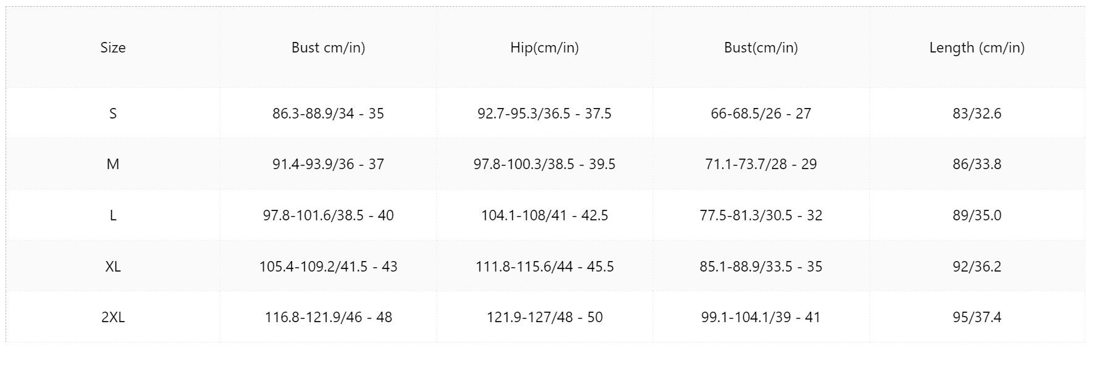Viewport: 1108px width, 374px height.
Task: Click the XL size row label
Action: [113, 267]
